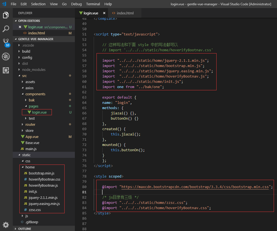The image size is (277, 231).
Task: Click the CSS icon of hoverifyBootnav.css
Action: click(x=26, y=179)
